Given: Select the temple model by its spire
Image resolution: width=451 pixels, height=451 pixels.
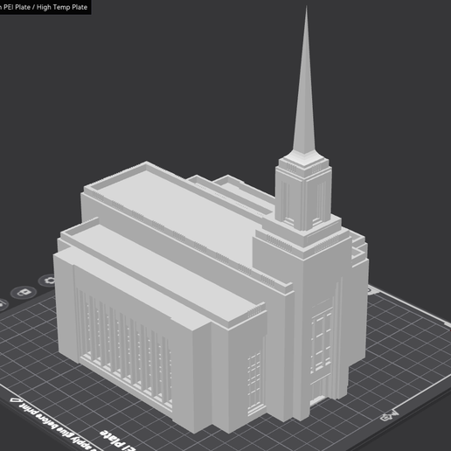Looking at the screenshot, I should [x=305, y=87].
